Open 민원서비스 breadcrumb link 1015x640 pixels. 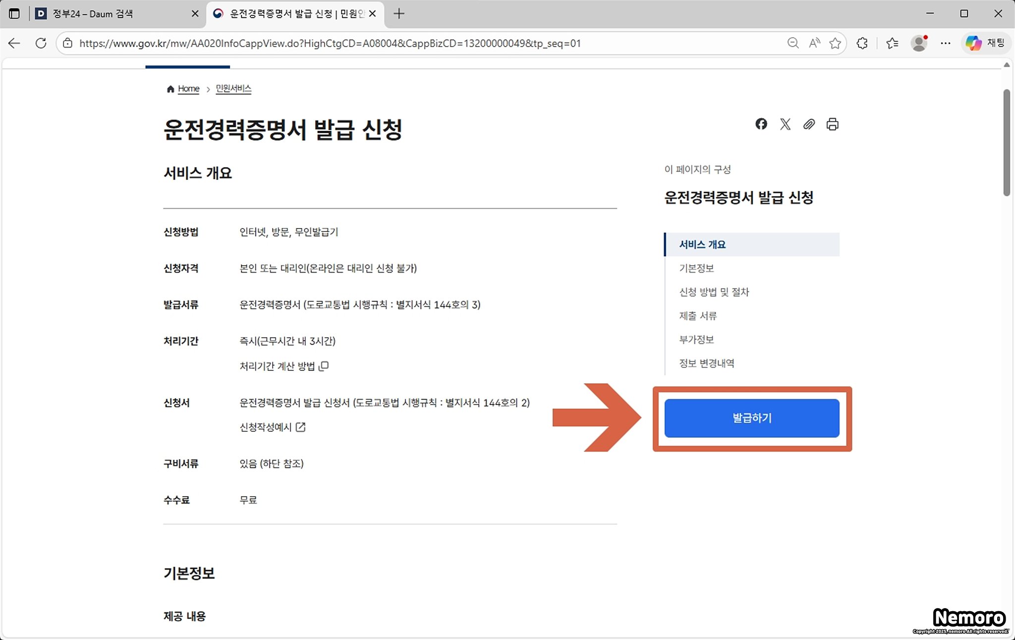point(233,89)
